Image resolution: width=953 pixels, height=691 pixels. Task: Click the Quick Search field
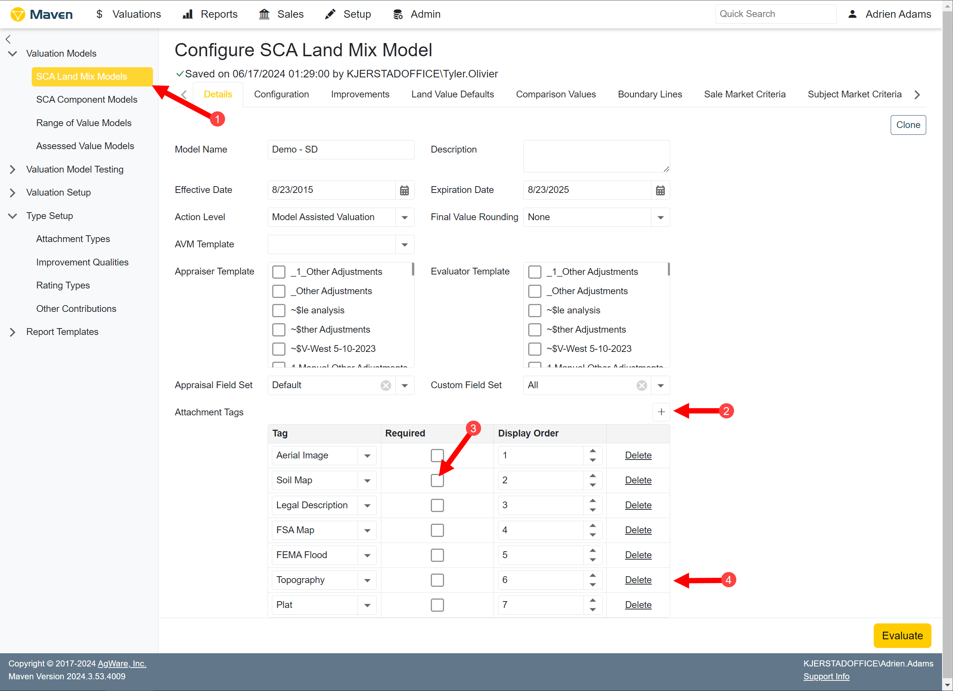coord(775,14)
